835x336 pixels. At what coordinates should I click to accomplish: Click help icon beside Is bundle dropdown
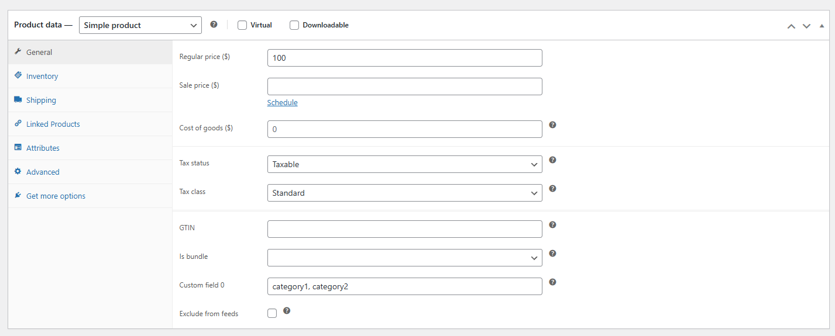coord(552,254)
